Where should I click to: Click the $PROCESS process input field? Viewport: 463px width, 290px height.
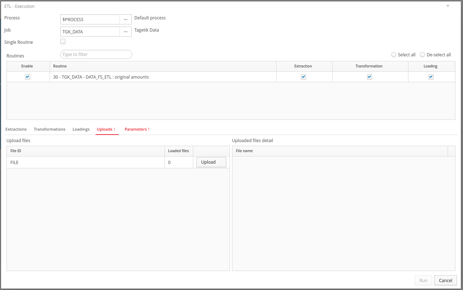90,19
